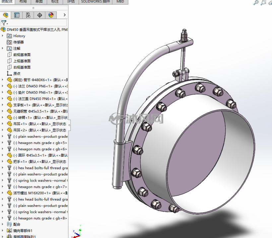Expand the History folder node
This screenshot has width=272, height=238.
point(2,36)
